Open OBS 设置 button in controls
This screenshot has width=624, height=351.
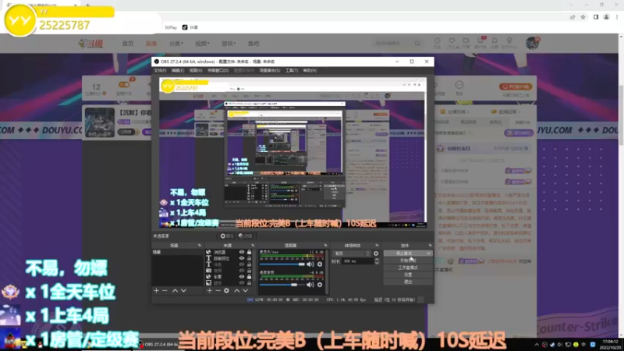(x=408, y=275)
